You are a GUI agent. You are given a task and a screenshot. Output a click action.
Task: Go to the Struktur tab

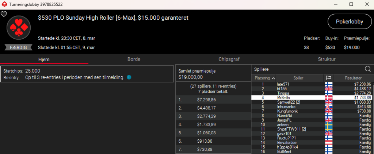pyautogui.click(x=327, y=59)
